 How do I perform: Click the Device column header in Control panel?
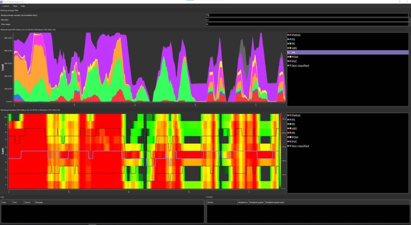(x=210, y=203)
